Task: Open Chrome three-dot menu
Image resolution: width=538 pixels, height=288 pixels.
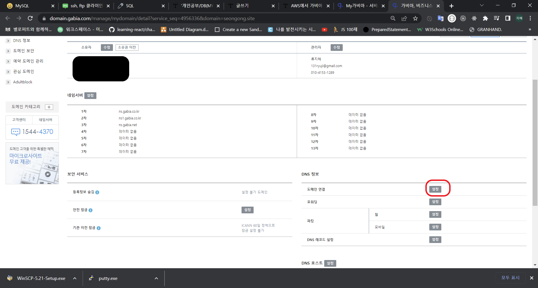Action: pyautogui.click(x=530, y=18)
